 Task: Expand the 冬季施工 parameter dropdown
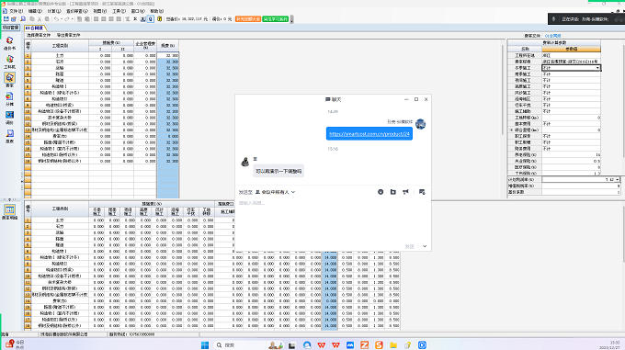(597, 68)
